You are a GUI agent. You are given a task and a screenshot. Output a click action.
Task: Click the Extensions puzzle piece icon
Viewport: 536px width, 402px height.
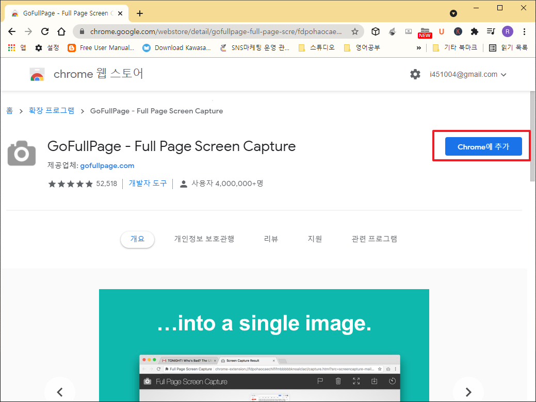coord(474,31)
